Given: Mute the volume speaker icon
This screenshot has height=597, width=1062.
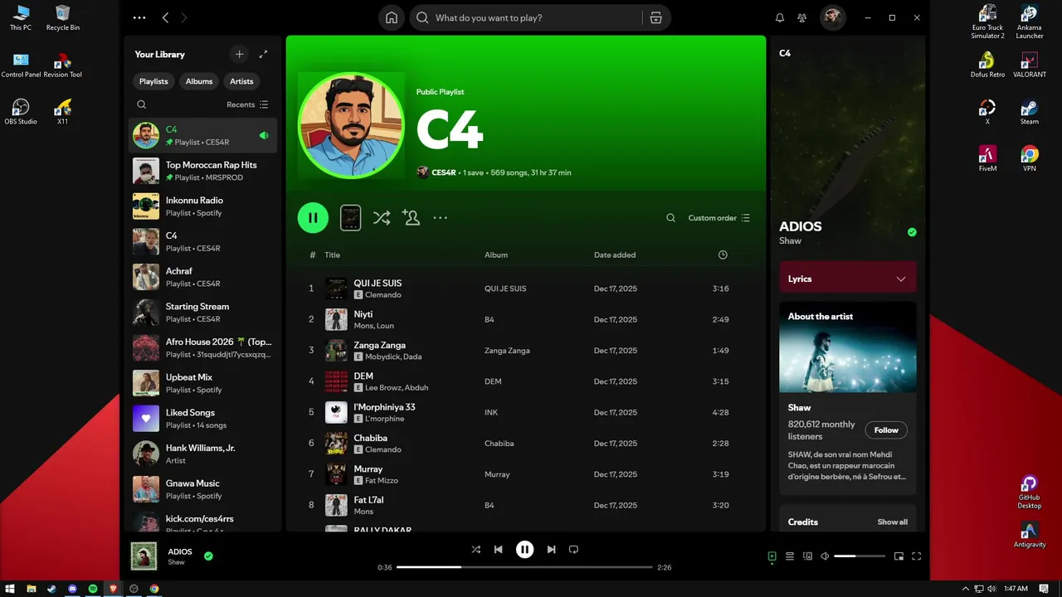Looking at the screenshot, I should pyautogui.click(x=825, y=556).
